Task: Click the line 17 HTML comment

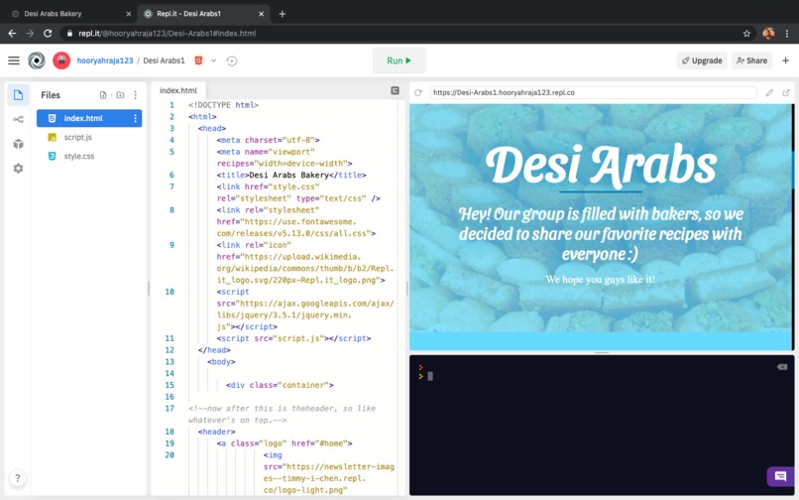Action: 282,415
